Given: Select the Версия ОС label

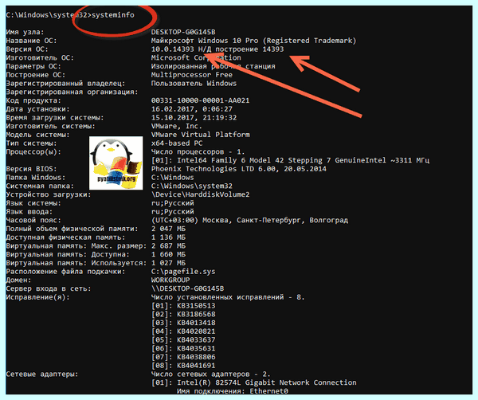Looking at the screenshot, I should pyautogui.click(x=27, y=49).
